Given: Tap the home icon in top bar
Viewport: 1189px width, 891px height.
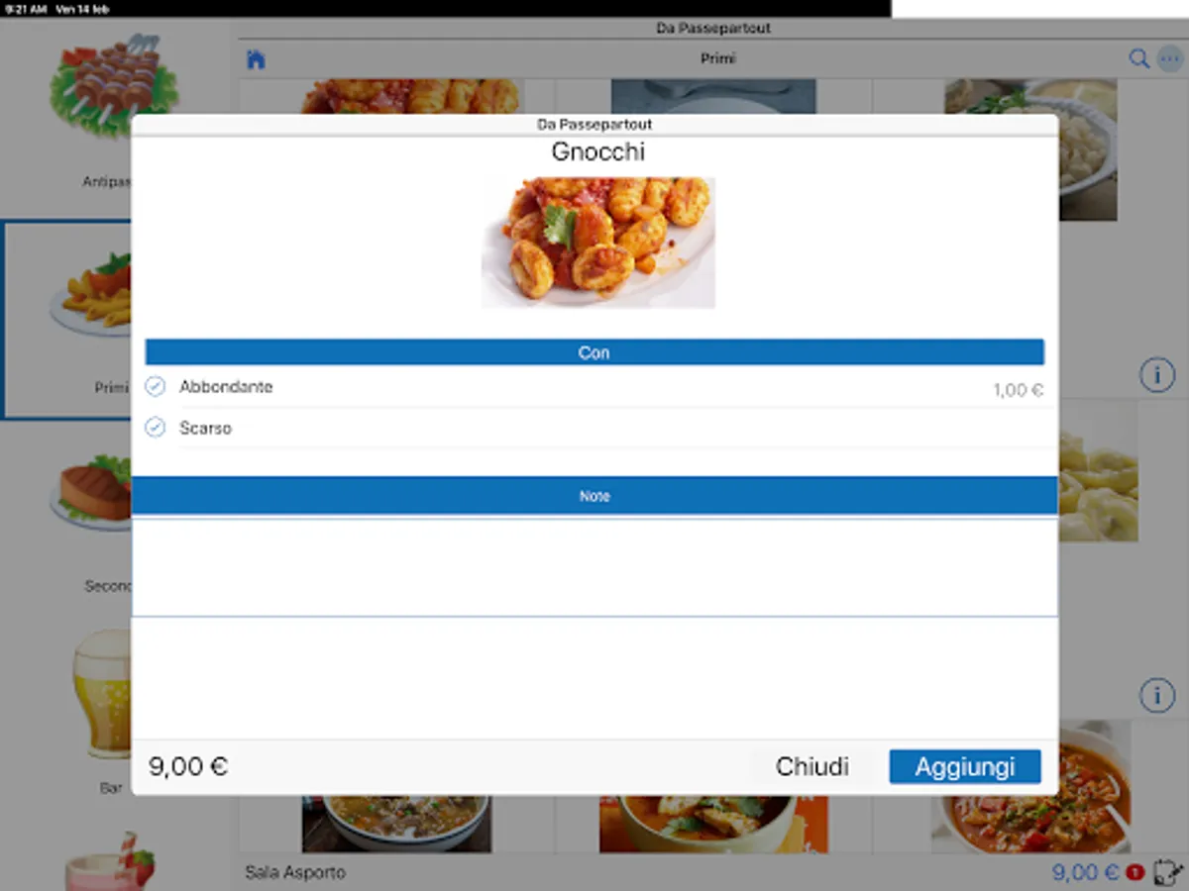Looking at the screenshot, I should [256, 59].
